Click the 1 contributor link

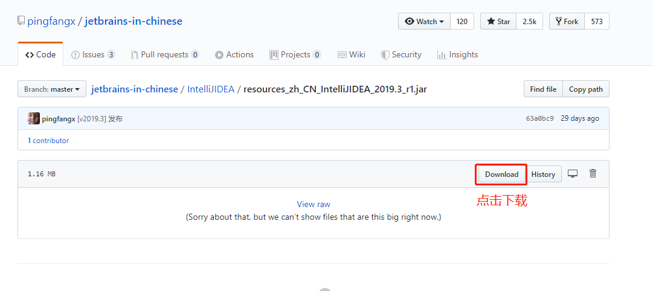coord(48,141)
